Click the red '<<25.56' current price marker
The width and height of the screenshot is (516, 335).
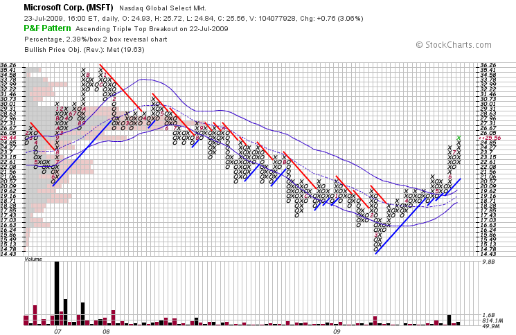tap(490, 138)
